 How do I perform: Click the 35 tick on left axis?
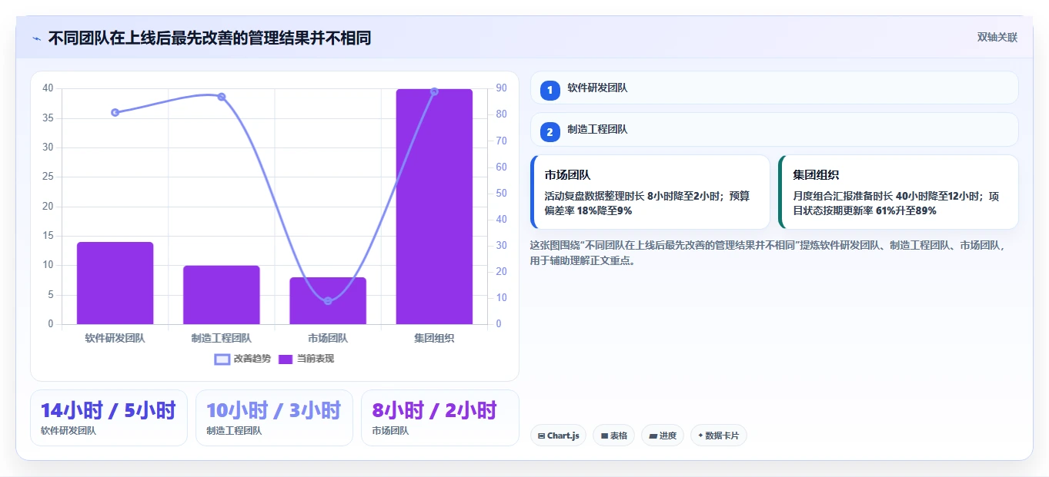(48, 118)
